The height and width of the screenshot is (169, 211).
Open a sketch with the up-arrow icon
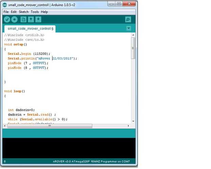[x=31, y=19]
